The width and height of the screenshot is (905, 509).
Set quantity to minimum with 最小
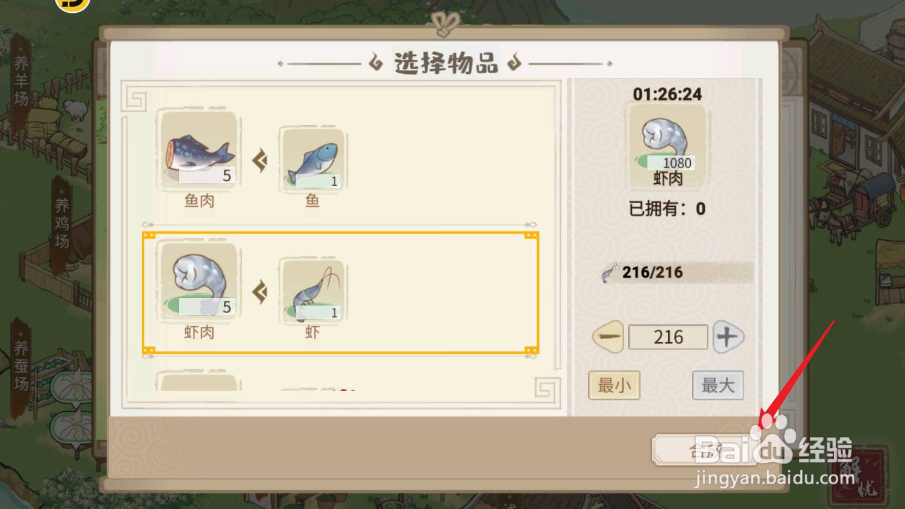[614, 385]
